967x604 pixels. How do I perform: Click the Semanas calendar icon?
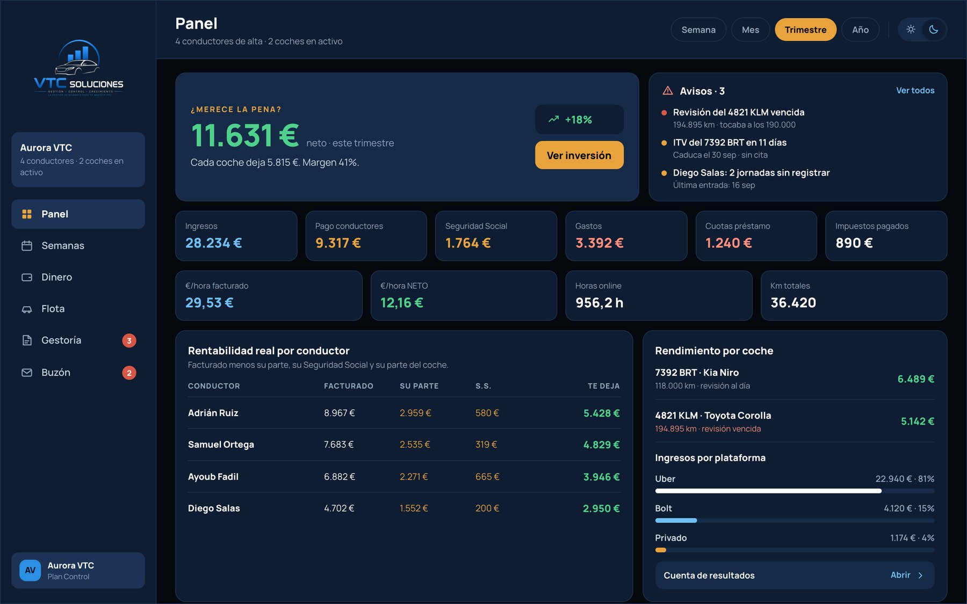click(27, 245)
